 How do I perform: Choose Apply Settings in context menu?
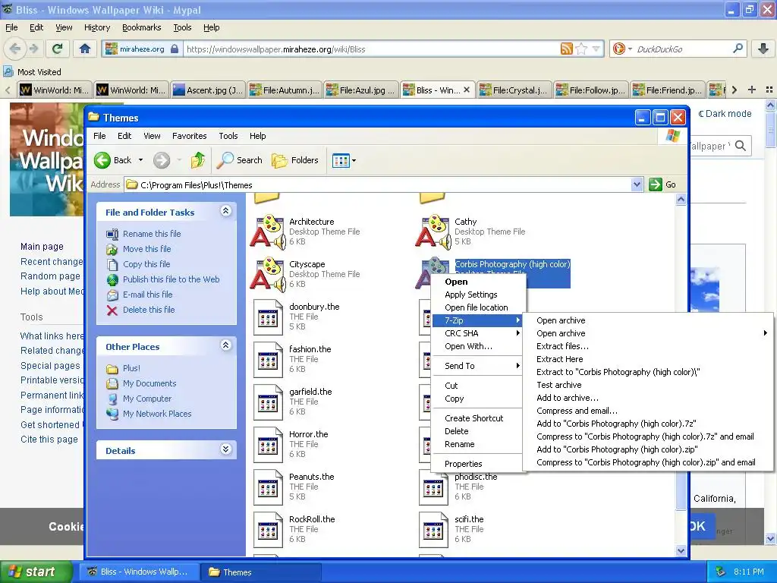(x=477, y=295)
